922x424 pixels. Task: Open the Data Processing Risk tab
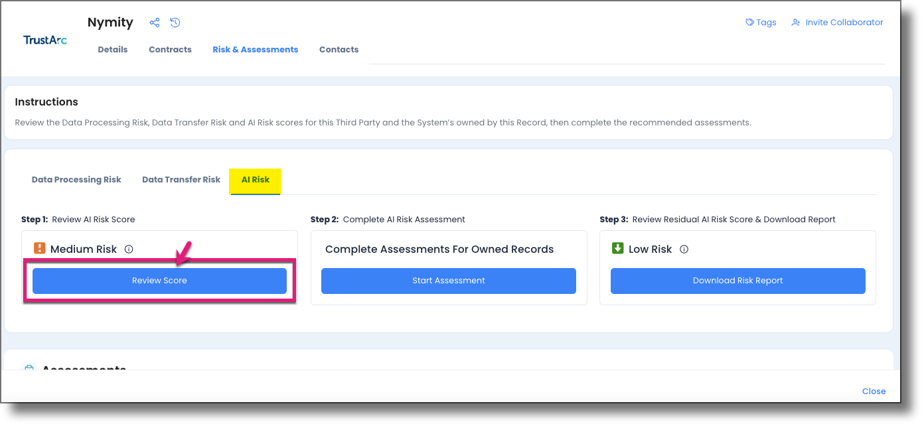coord(76,180)
